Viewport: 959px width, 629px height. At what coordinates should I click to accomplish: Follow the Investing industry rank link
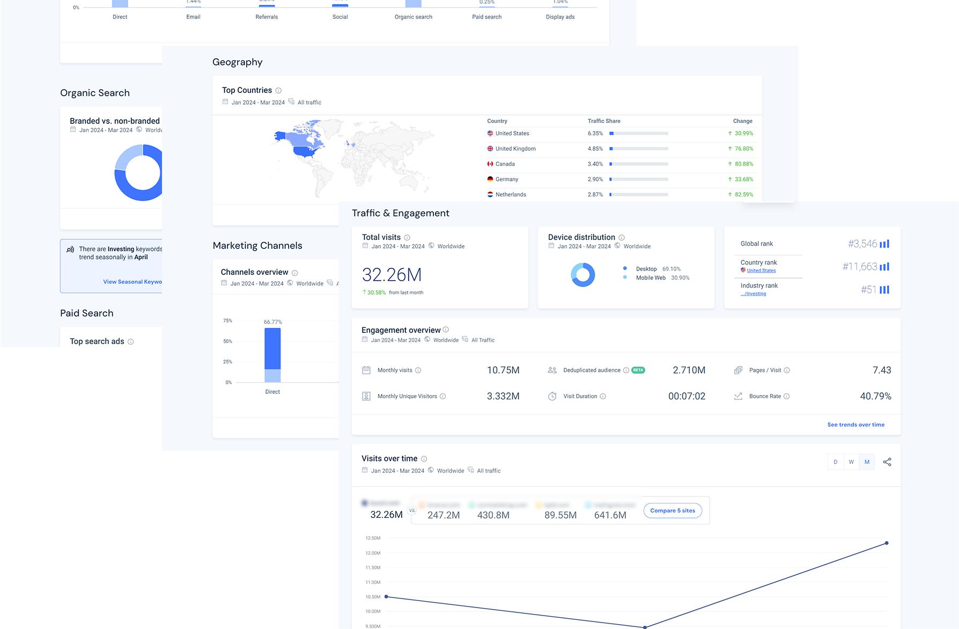pos(753,294)
